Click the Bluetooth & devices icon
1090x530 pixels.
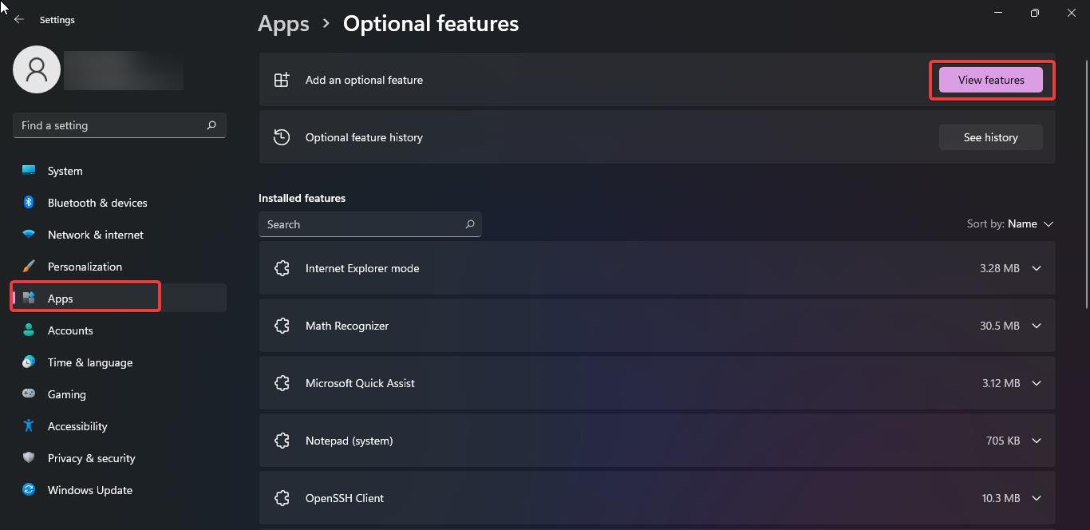click(29, 203)
